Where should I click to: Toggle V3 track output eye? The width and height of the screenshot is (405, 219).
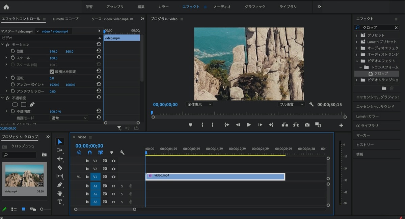113,161
